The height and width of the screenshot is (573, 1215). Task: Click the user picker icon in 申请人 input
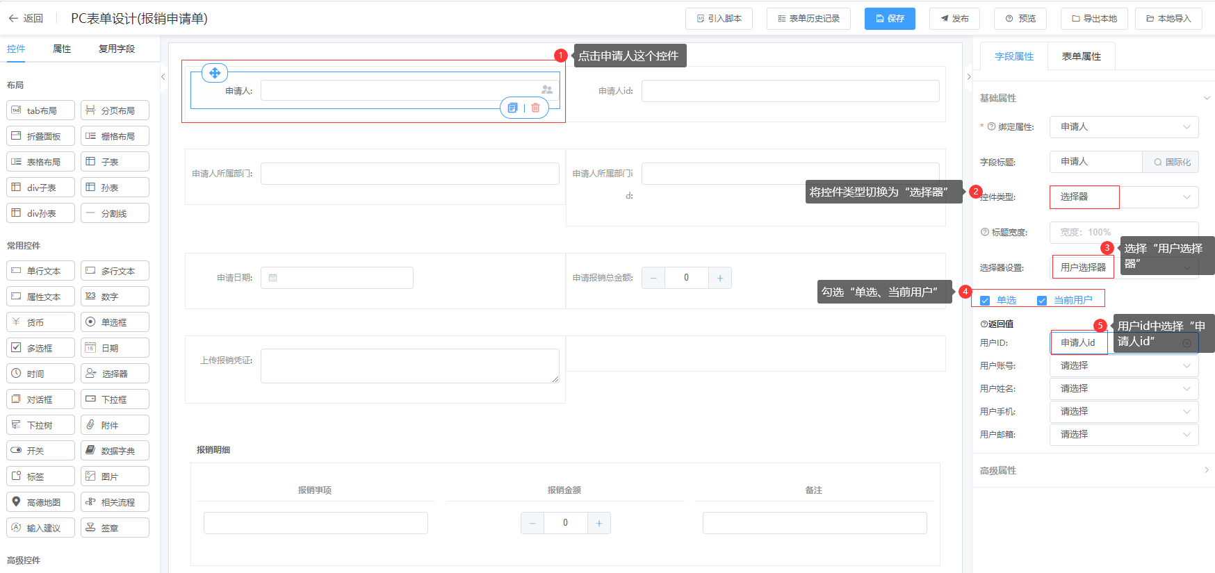coord(547,90)
